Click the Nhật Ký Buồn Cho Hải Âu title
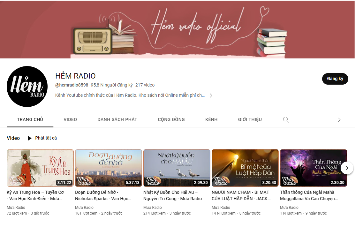 pos(172,195)
